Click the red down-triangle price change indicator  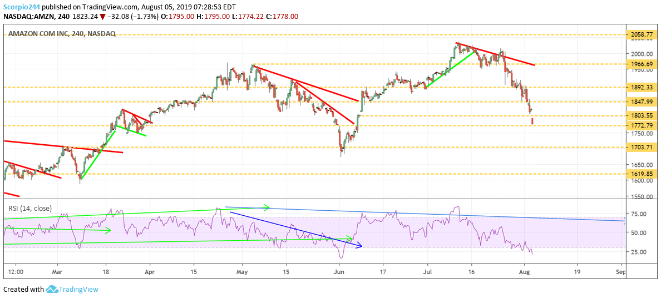click(x=103, y=17)
